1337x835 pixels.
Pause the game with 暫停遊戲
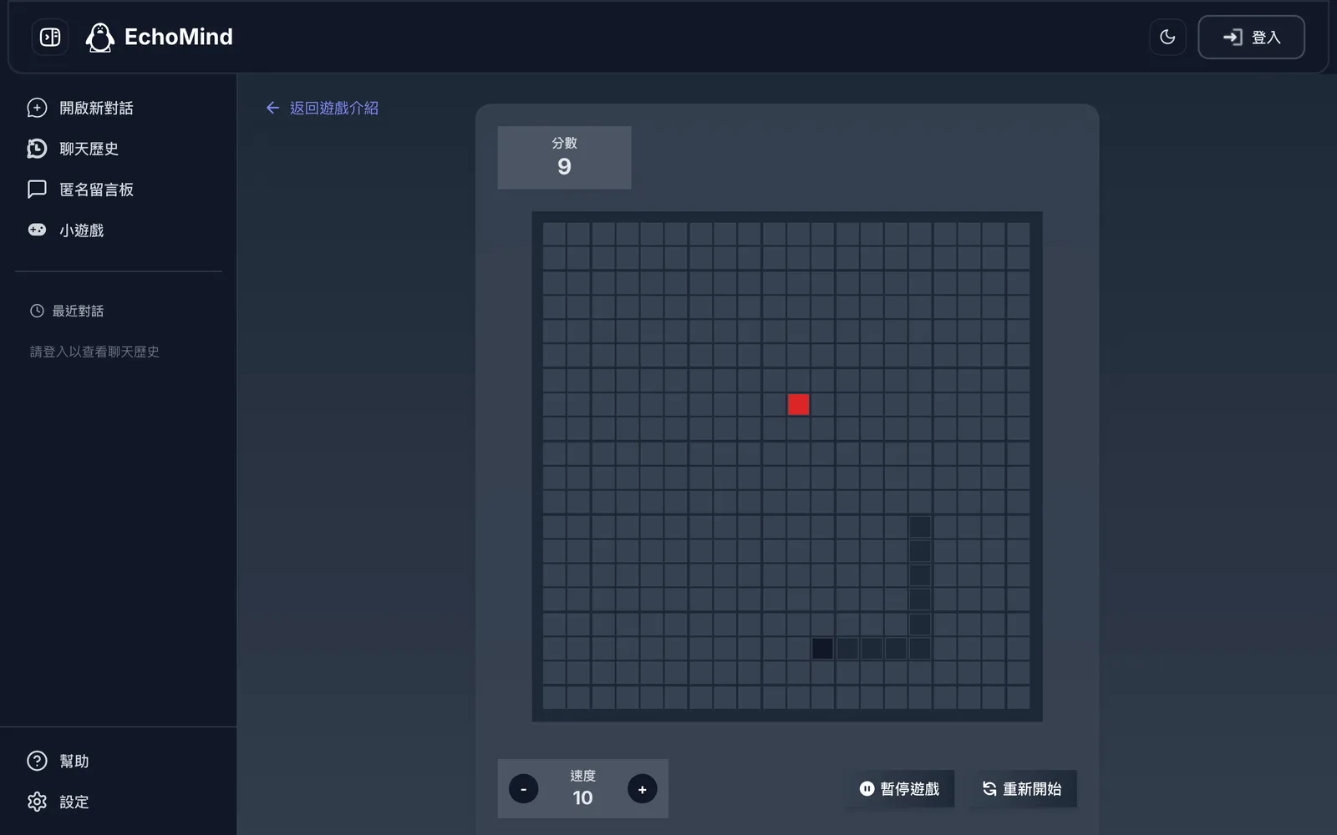tap(900, 789)
